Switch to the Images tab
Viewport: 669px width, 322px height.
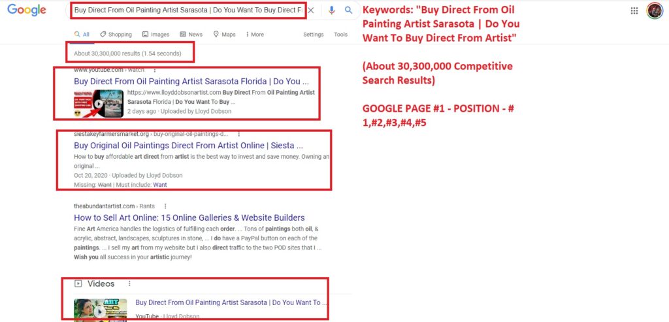tap(156, 35)
